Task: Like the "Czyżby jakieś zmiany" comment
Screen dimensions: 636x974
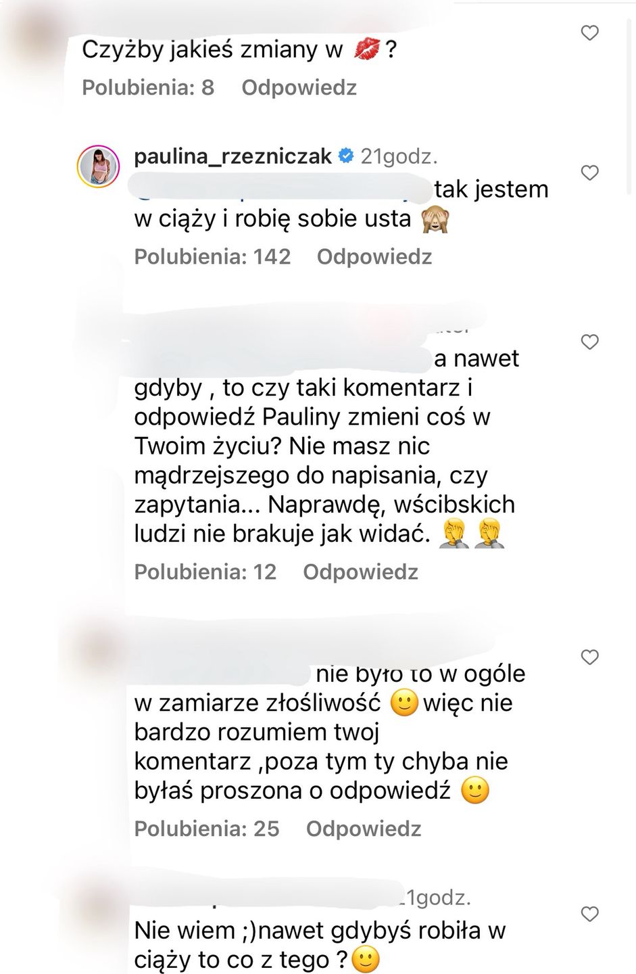Action: point(590,32)
